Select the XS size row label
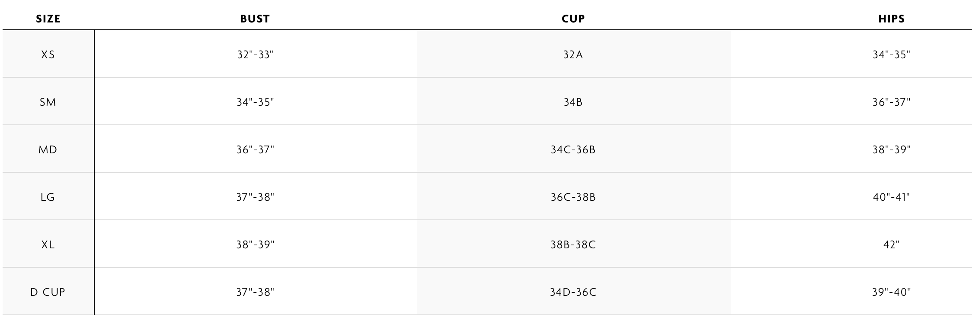The height and width of the screenshot is (317, 972). click(48, 55)
